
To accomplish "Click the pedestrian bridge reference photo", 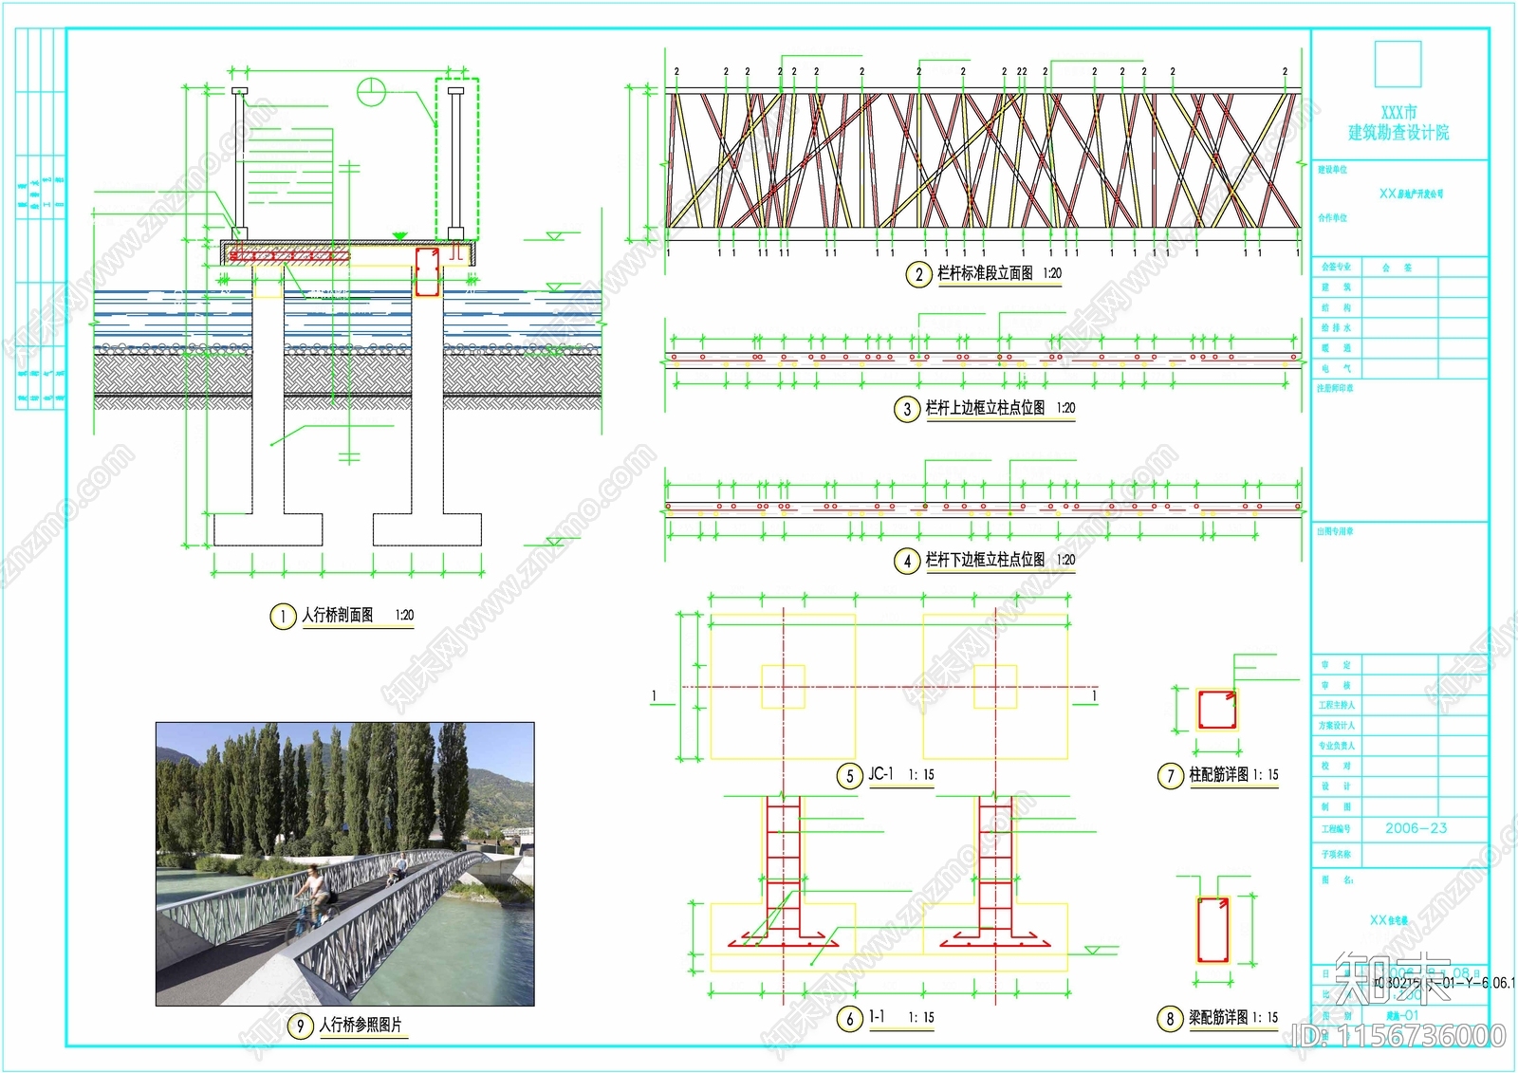I will [344, 863].
